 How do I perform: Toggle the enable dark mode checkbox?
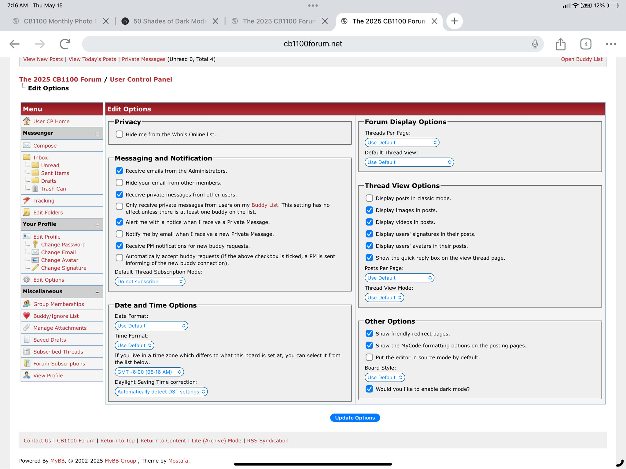[369, 389]
